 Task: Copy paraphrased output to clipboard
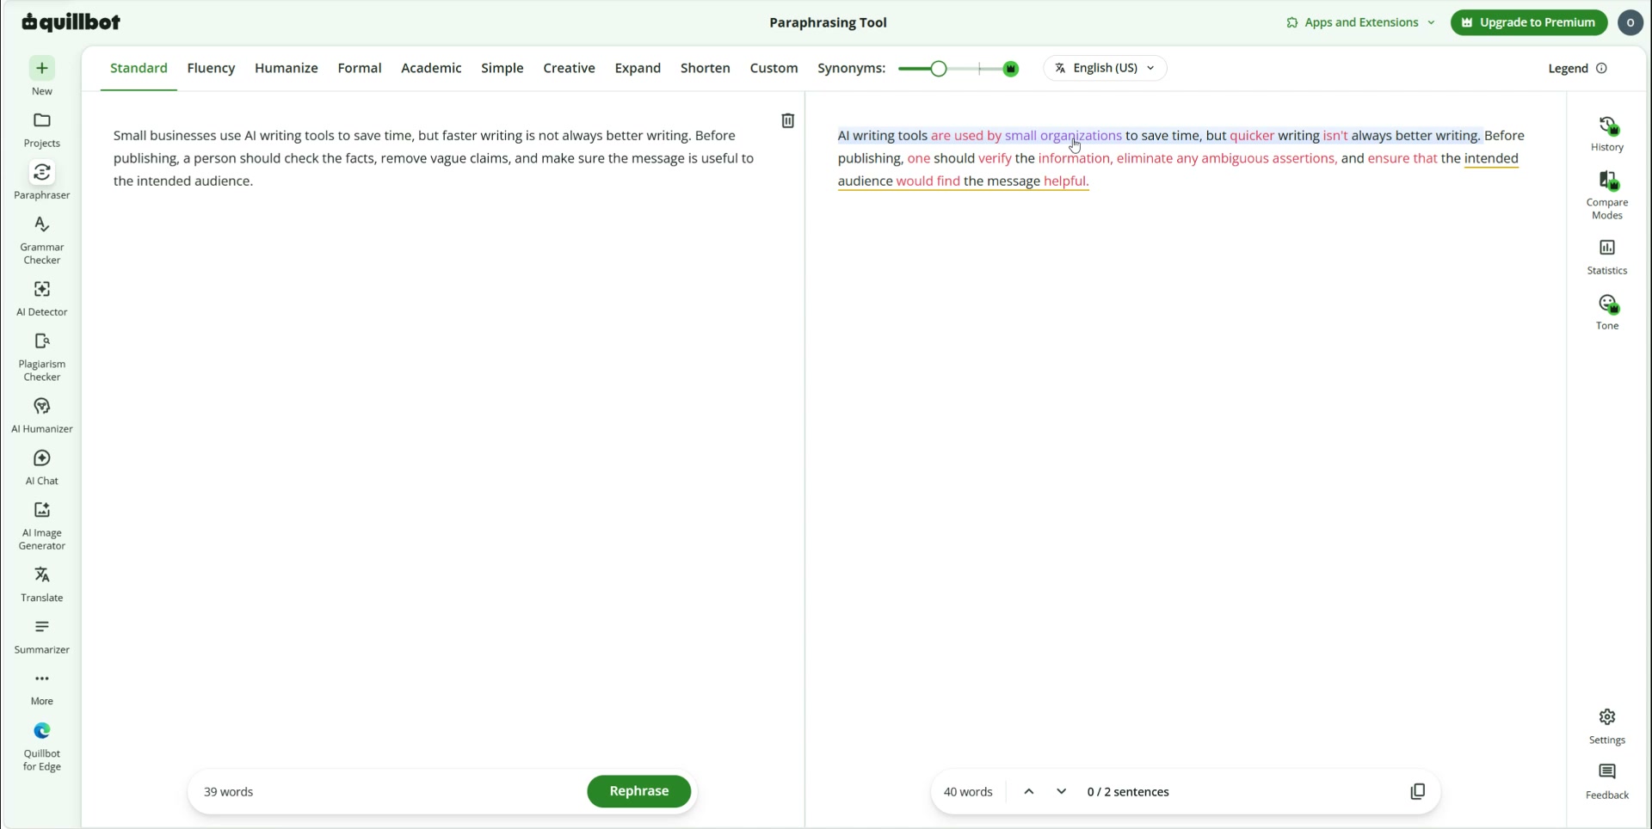[1417, 792]
